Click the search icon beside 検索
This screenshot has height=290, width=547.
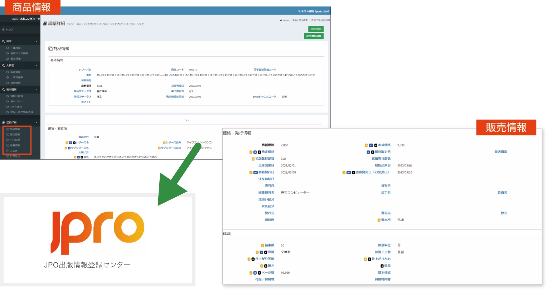click(x=4, y=42)
